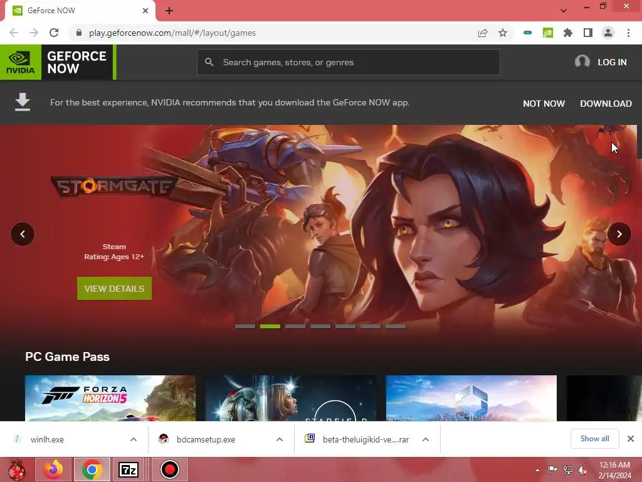642x482 pixels.
Task: Click the NVIDIA GeForce NOW logo
Action: 58,62
